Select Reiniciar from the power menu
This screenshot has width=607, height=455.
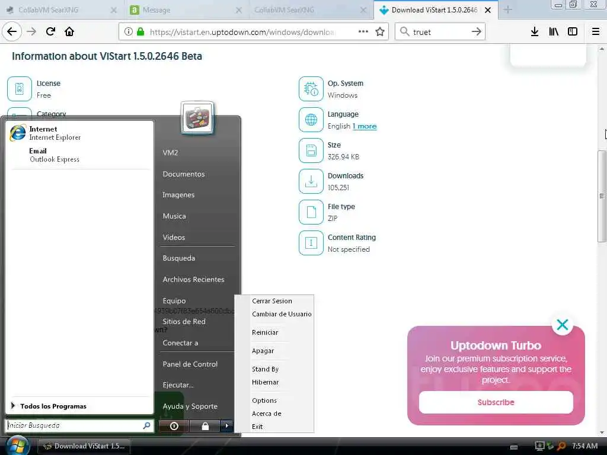point(265,333)
